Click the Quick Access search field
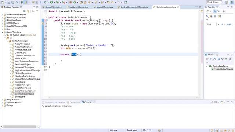235x132 pixels. click(214, 2)
